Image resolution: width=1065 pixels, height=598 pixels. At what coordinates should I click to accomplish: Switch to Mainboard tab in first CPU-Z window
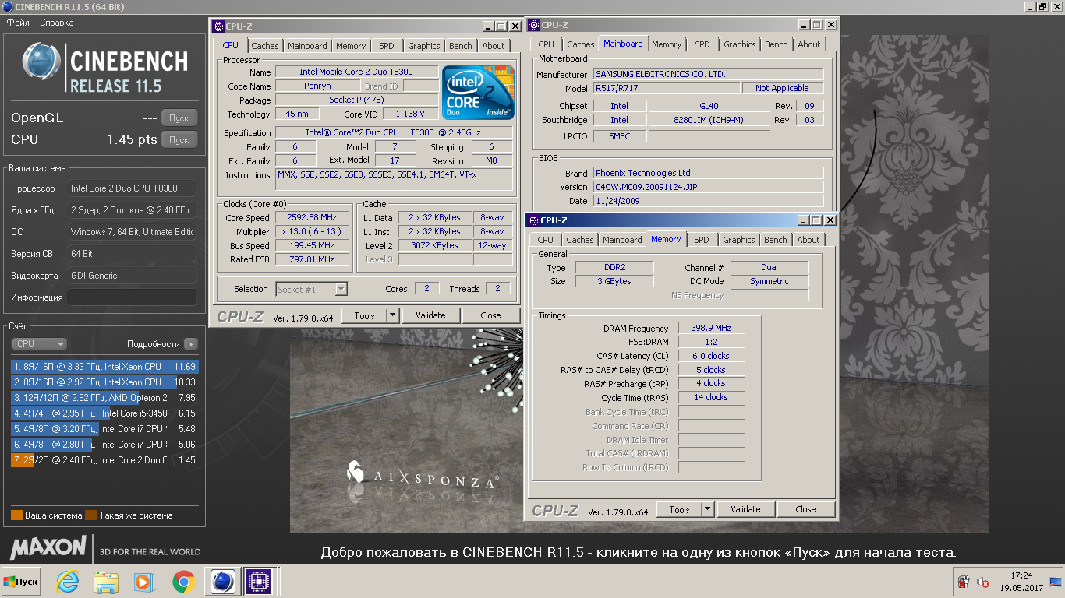tap(307, 46)
